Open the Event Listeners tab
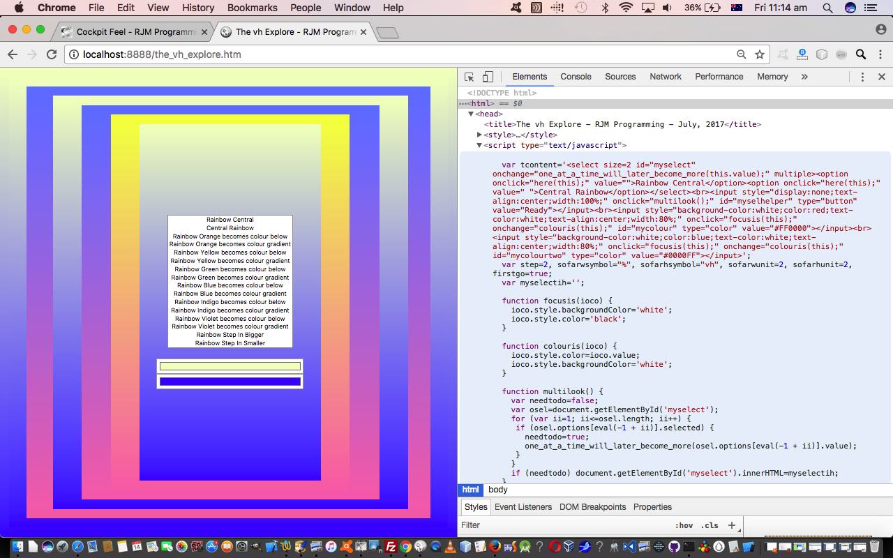 click(523, 507)
